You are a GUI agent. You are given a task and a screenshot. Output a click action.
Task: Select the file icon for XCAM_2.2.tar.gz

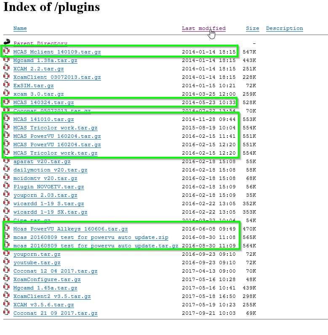7,67
